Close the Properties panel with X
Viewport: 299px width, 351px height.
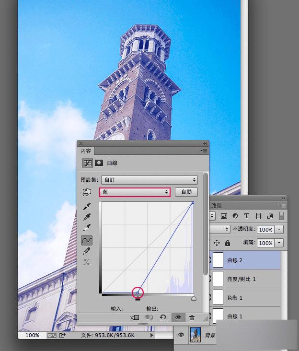click(x=81, y=143)
